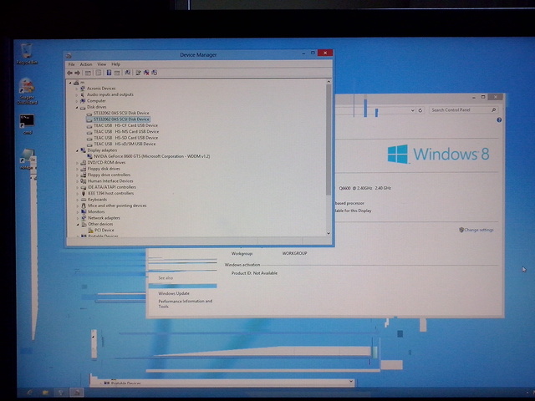Click the Search Control Panel field
The height and width of the screenshot is (401, 535).
461,110
